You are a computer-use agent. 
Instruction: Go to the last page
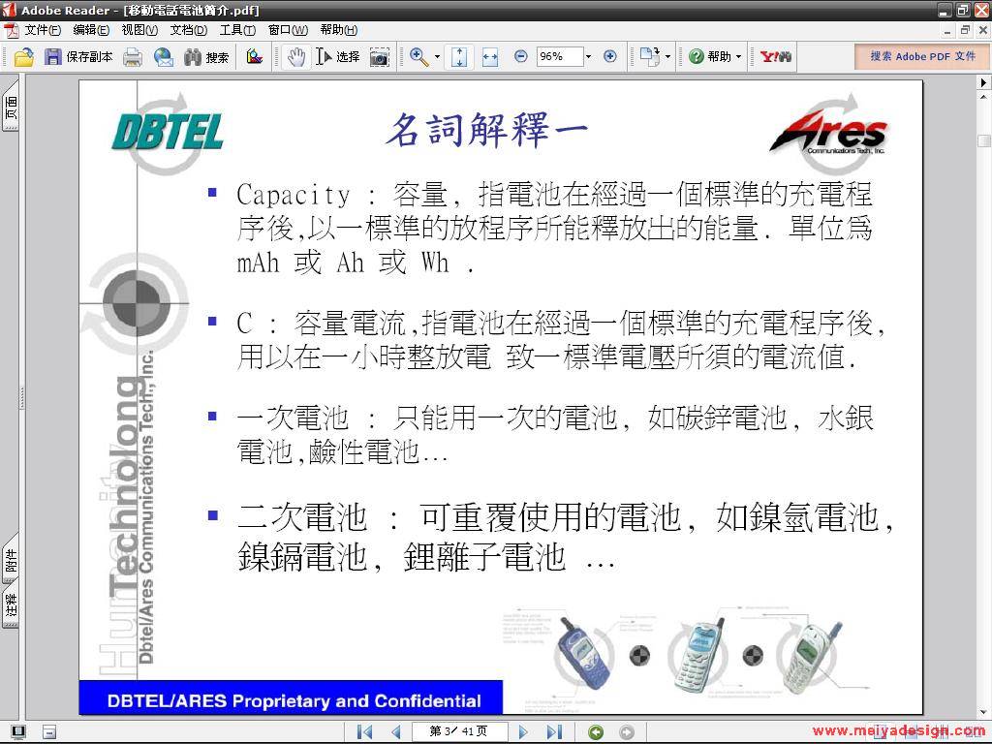point(554,732)
